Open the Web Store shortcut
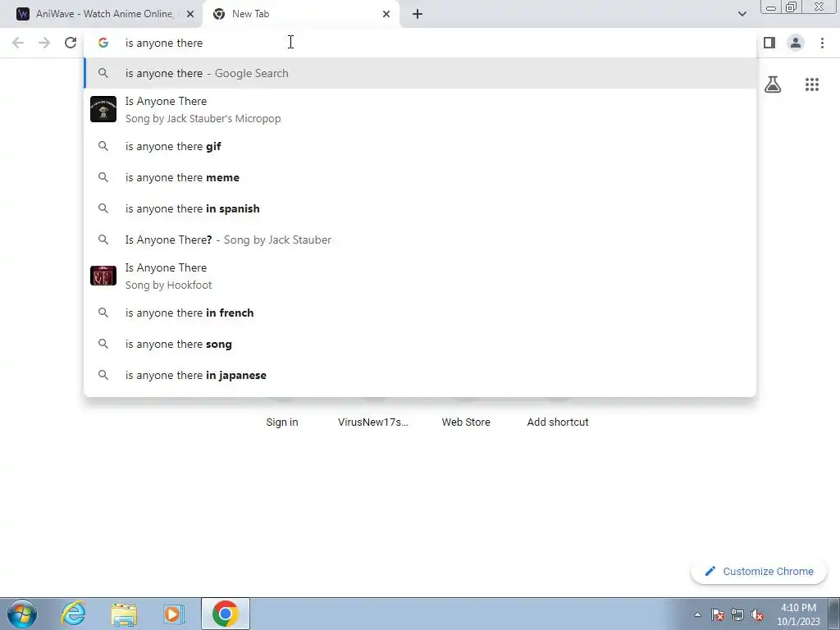The image size is (840, 630). coord(466,422)
